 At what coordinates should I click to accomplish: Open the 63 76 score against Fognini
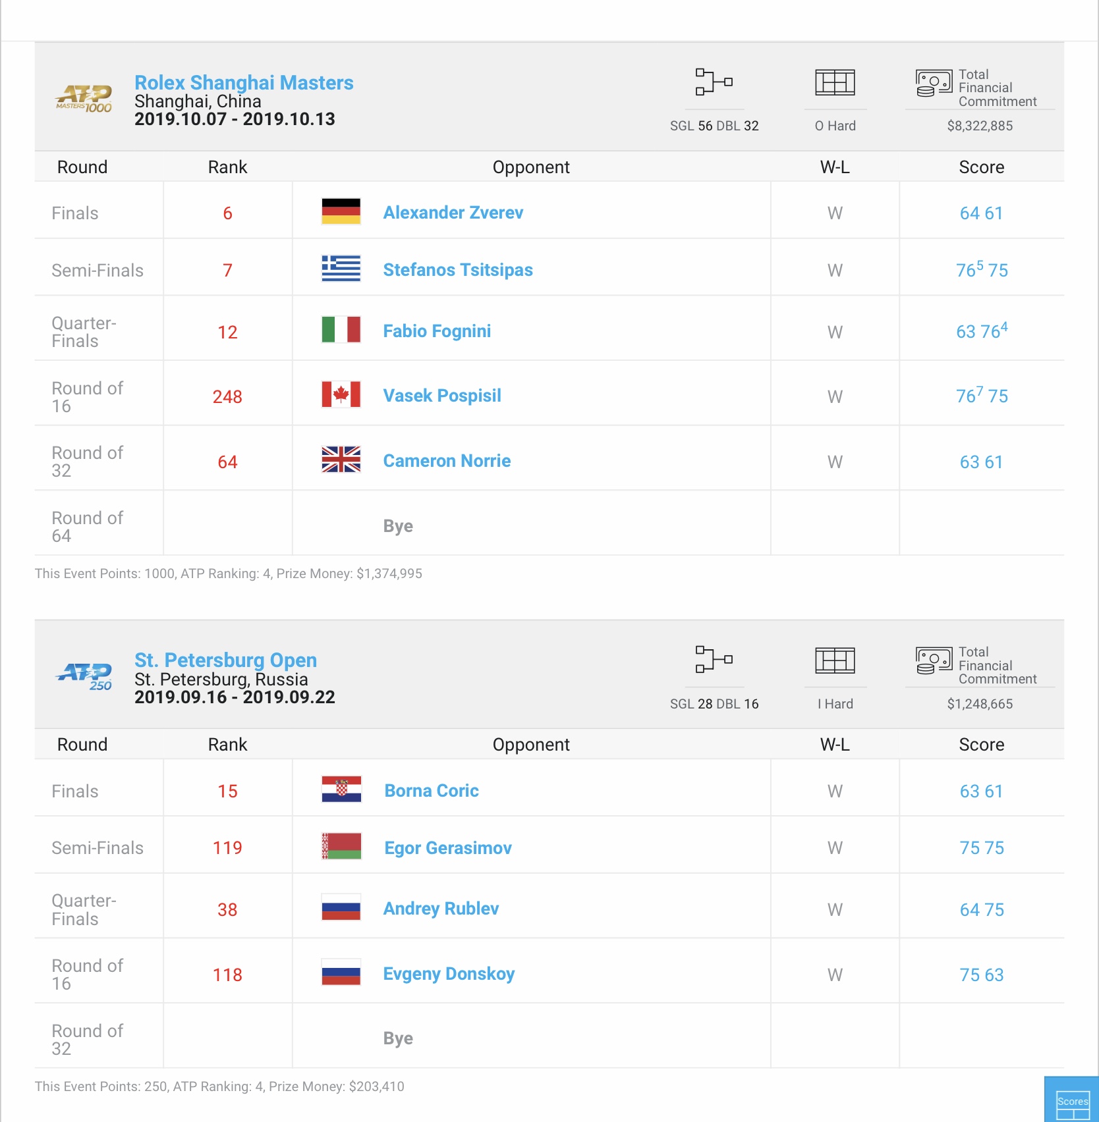(x=982, y=331)
